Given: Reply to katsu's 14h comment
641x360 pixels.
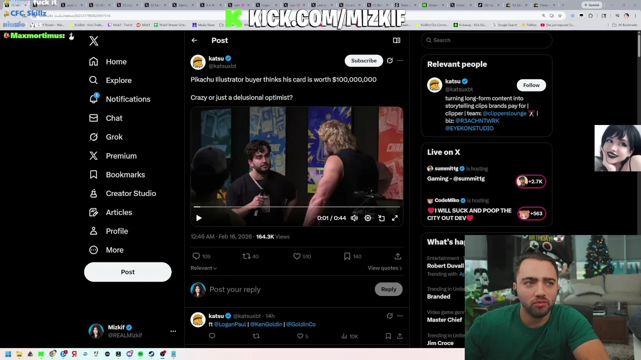Looking at the screenshot, I should pos(212,336).
